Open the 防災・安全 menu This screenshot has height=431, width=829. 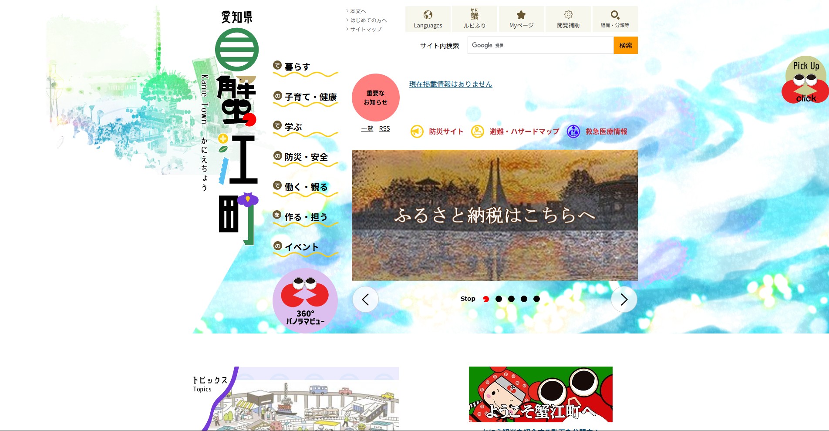coord(305,158)
